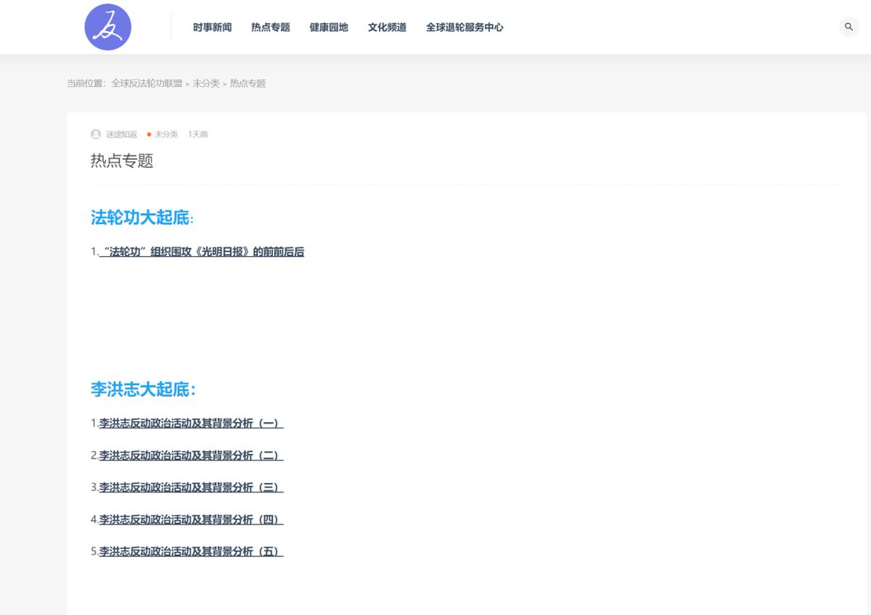This screenshot has height=615, width=871.
Task: Click the round purple site logo
Action: (x=108, y=27)
